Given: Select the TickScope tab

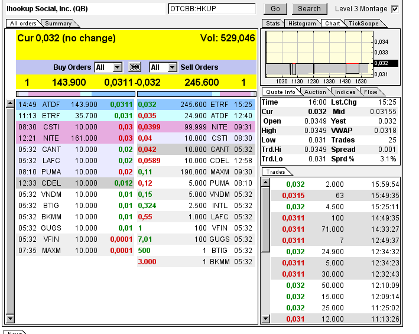Looking at the screenshot, I should [363, 24].
